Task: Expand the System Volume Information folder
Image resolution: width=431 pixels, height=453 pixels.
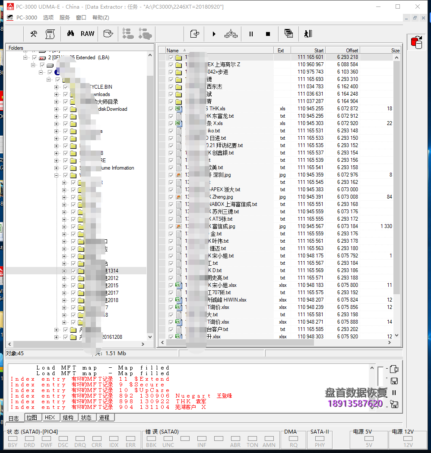Action: [57, 168]
